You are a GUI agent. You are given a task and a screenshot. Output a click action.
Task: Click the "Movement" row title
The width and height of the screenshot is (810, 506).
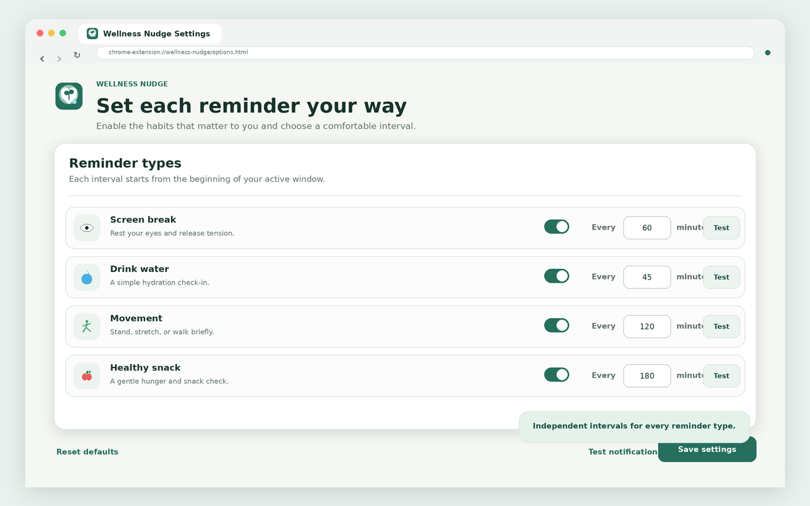[x=136, y=318]
